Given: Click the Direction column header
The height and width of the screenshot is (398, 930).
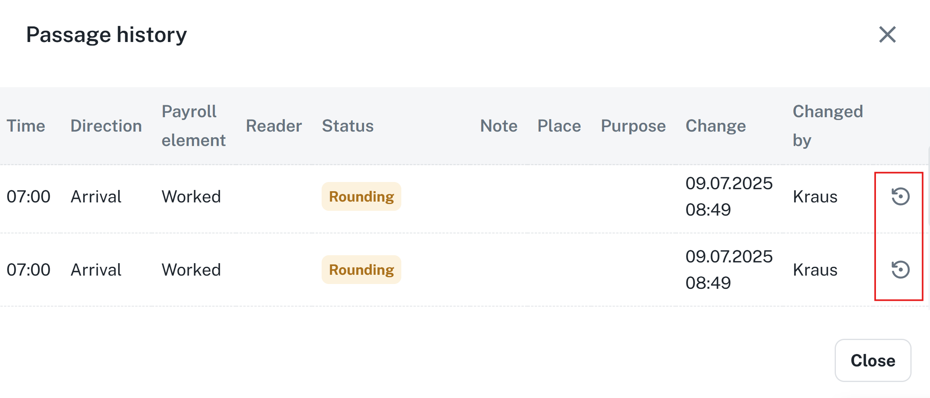Looking at the screenshot, I should [x=106, y=126].
